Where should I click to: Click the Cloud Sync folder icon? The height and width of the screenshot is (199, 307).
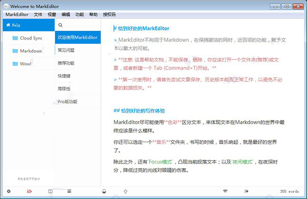pyautogui.click(x=15, y=38)
